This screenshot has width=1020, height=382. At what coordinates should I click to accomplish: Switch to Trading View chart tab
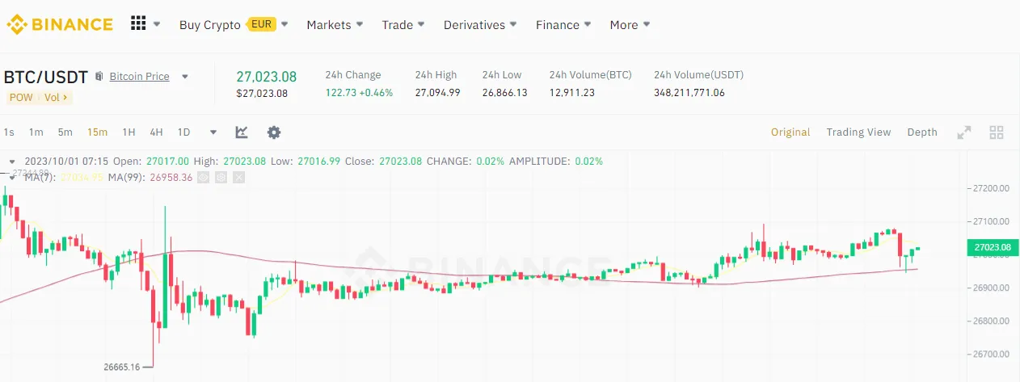point(858,132)
